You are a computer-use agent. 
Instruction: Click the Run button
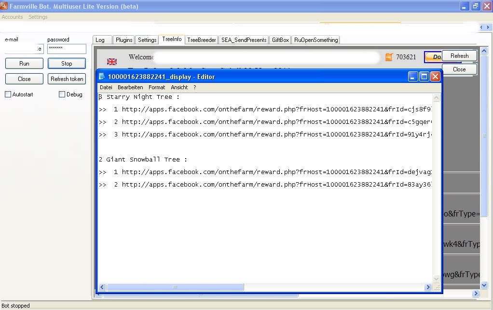[x=24, y=64]
